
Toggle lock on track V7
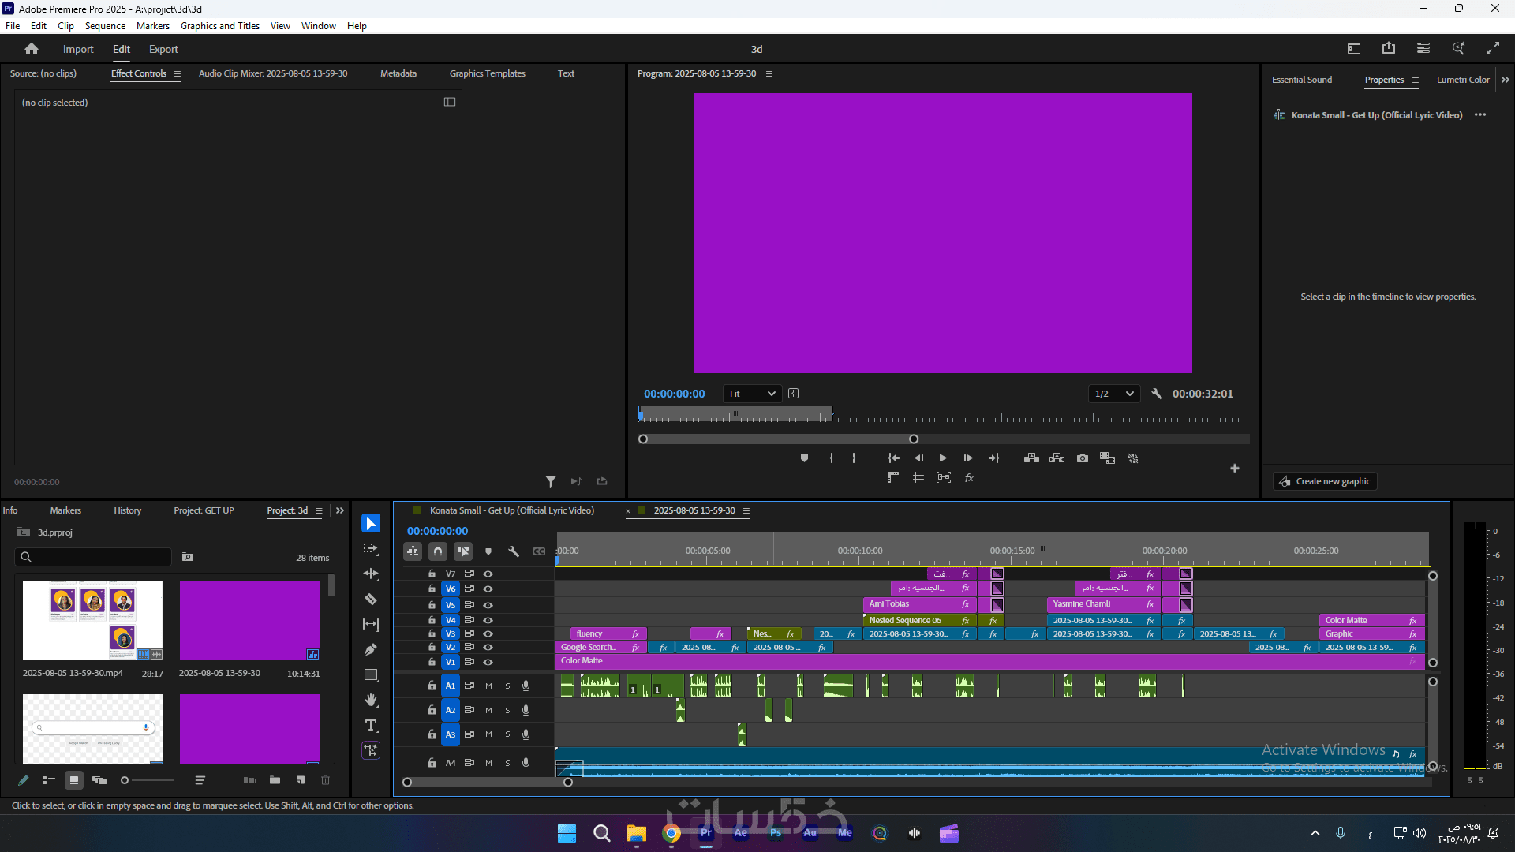pyautogui.click(x=432, y=574)
